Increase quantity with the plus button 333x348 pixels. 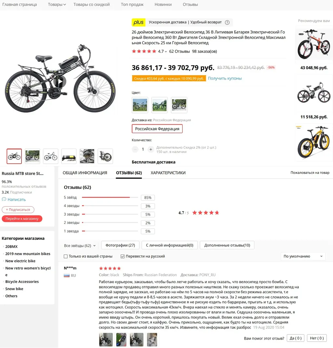tap(151, 149)
